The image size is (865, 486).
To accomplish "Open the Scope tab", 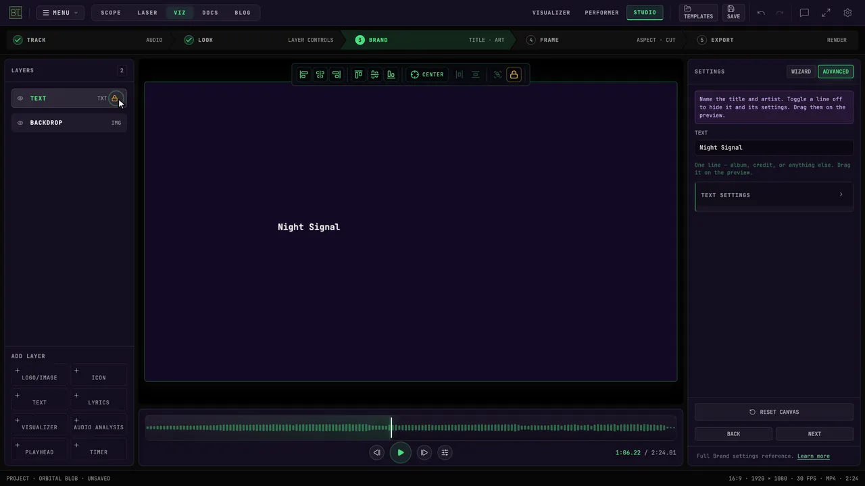I will tap(111, 13).
